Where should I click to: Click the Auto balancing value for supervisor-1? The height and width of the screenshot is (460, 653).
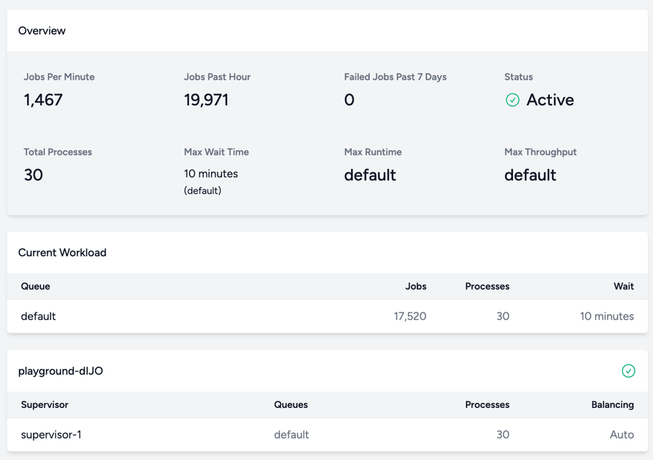[622, 434]
